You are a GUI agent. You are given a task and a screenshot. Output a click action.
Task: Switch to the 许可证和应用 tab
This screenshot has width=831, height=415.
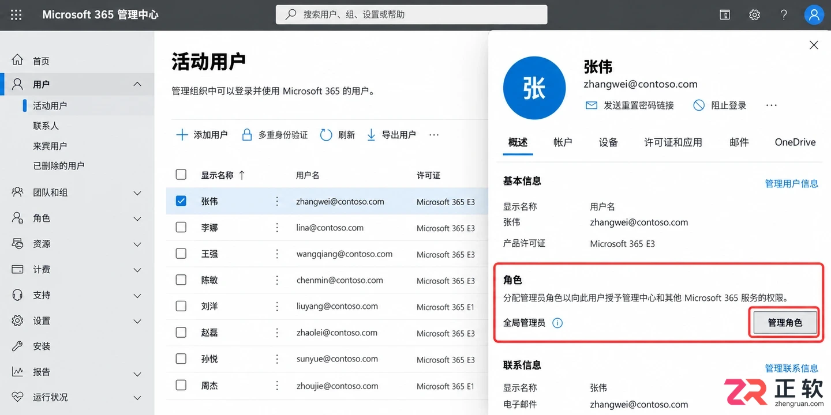(673, 142)
